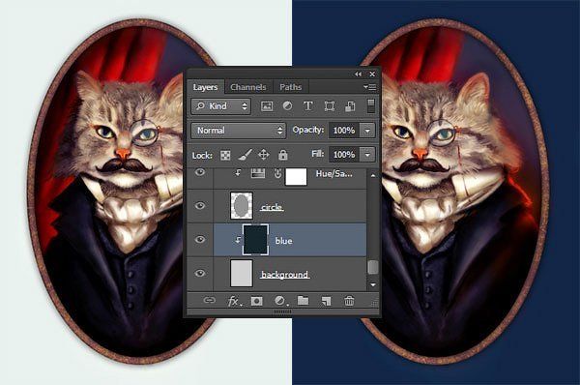Open the Opacity slider dropdown arrow
Image resolution: width=580 pixels, height=385 pixels.
367,131
